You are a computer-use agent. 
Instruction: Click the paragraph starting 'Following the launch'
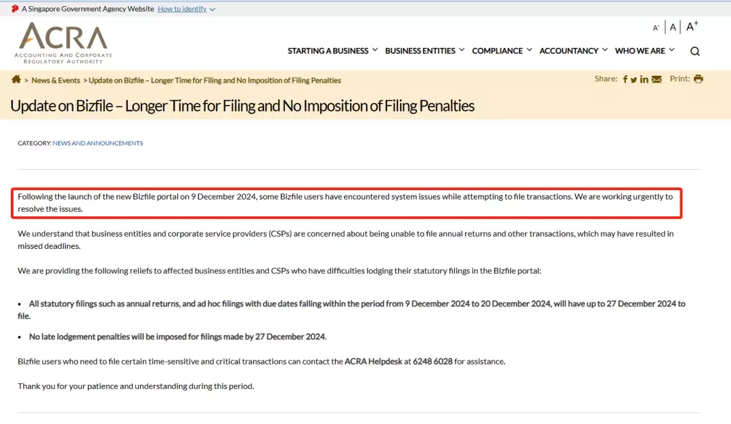click(345, 203)
